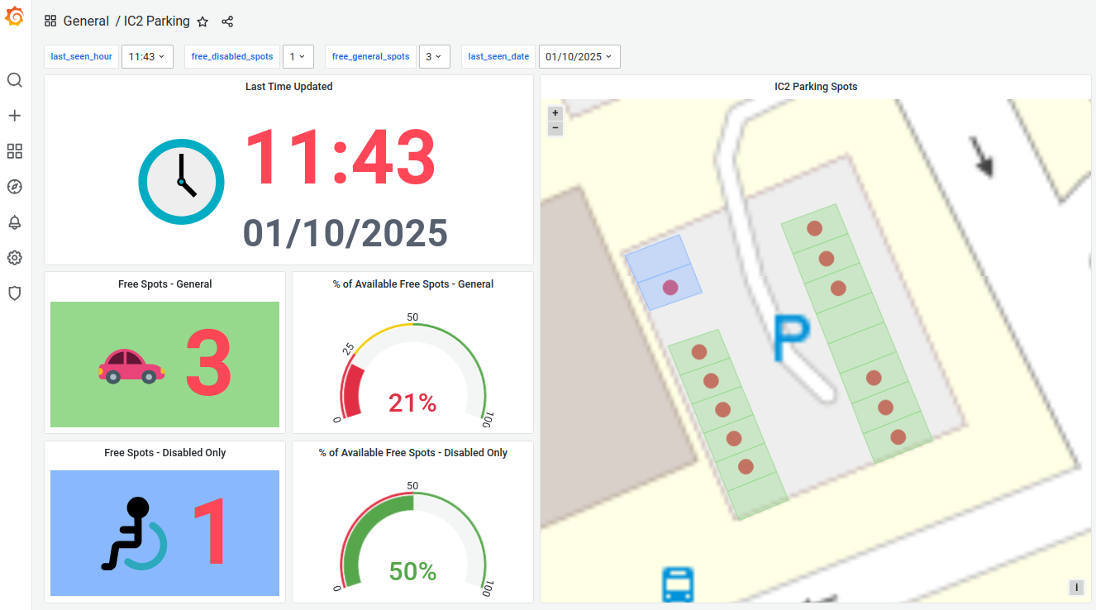Screen dimensions: 1096x610
Task: Click the large red 11:43 time value
Action: click(x=340, y=156)
